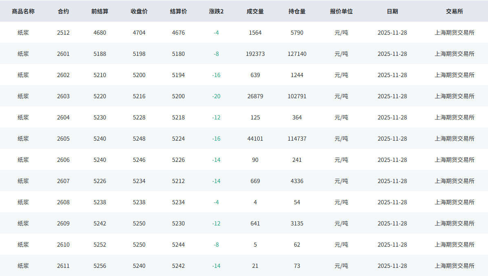This screenshot has height=276, width=488.
Task: Select the 2611 contract cell
Action: (x=63, y=266)
